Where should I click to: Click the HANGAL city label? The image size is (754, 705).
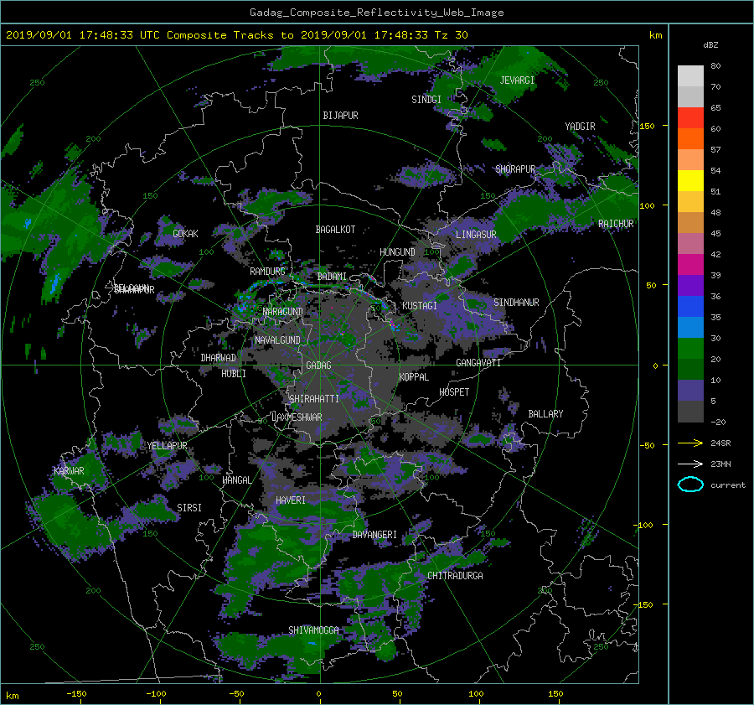236,480
